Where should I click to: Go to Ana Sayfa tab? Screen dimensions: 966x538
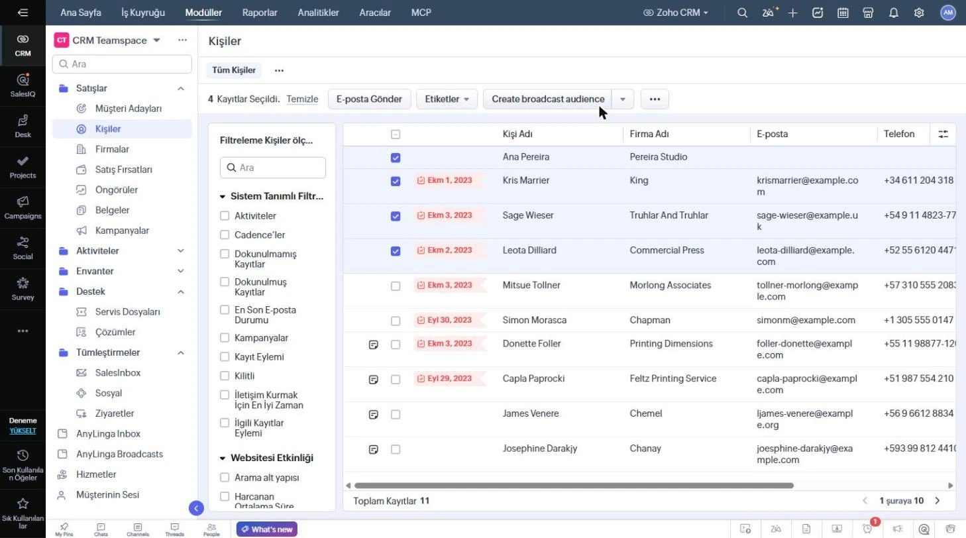[81, 13]
